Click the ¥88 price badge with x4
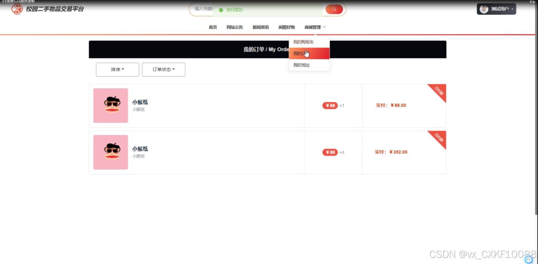538x264 pixels. pyautogui.click(x=330, y=152)
